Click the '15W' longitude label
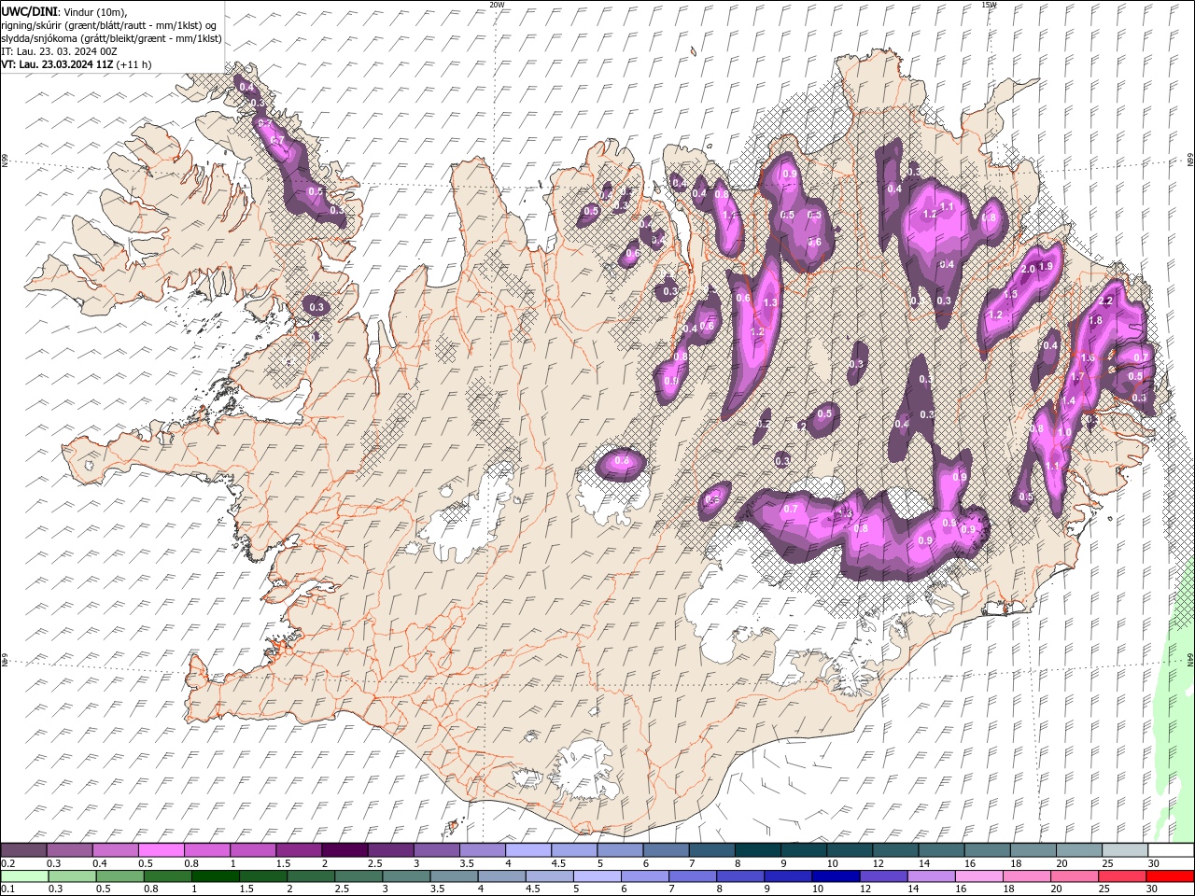This screenshot has width=1195, height=896. (989, 5)
